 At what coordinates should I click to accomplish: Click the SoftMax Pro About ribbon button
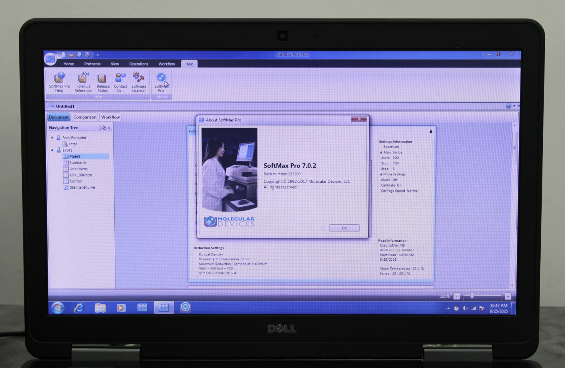click(x=161, y=82)
